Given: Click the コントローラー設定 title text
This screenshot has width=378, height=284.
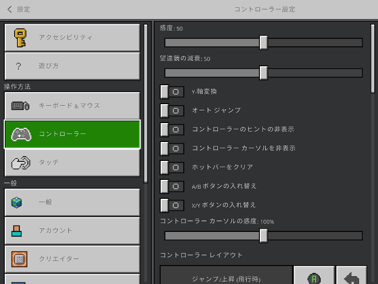Looking at the screenshot, I should click(265, 9).
